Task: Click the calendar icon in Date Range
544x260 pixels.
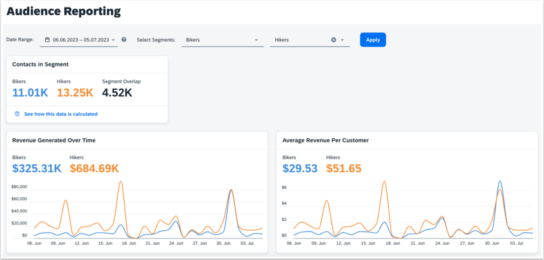Action: point(47,40)
